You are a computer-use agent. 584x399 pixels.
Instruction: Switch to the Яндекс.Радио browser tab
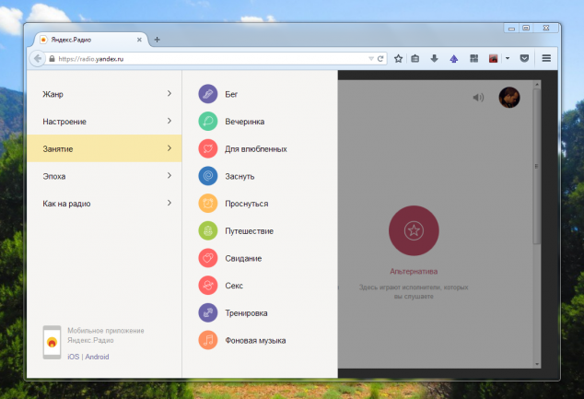tap(89, 40)
